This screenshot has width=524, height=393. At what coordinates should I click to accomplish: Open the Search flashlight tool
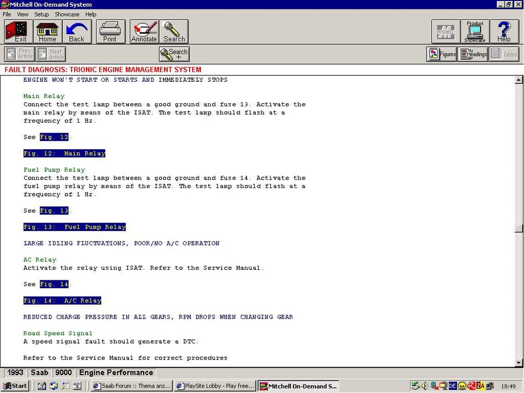pos(174,32)
